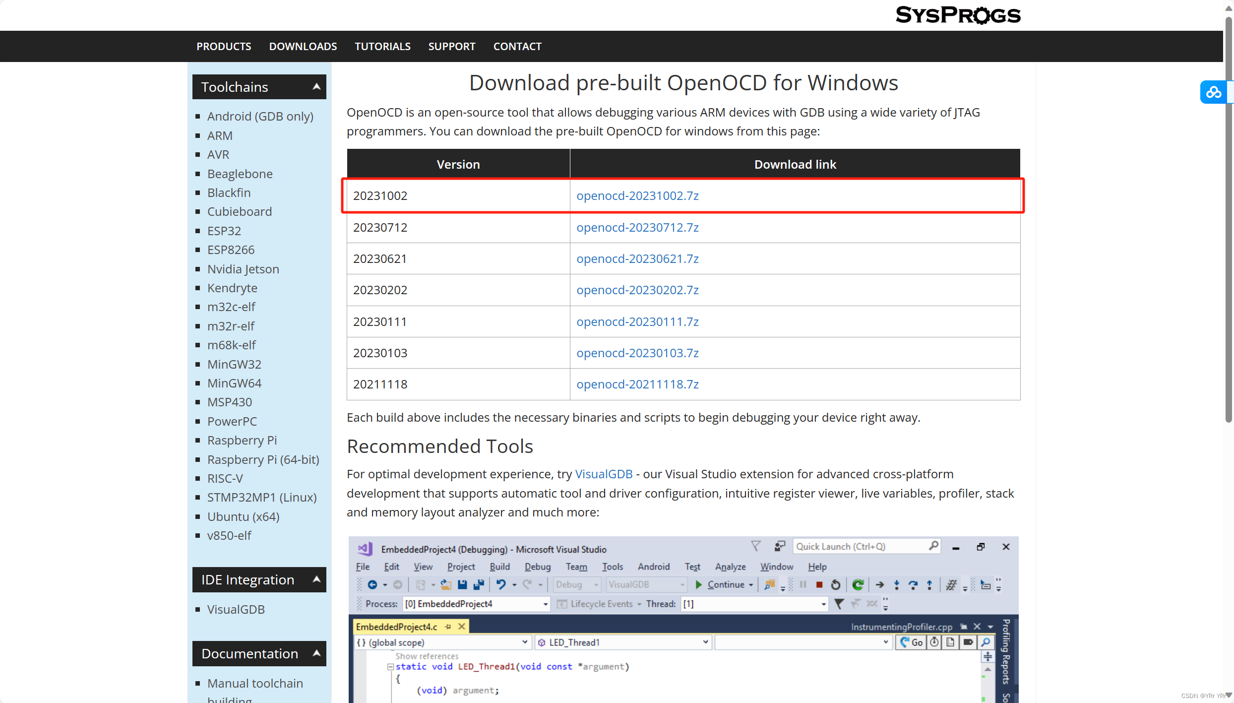The width and height of the screenshot is (1234, 703).
Task: Open the PowerPC toolchain page
Action: [232, 421]
